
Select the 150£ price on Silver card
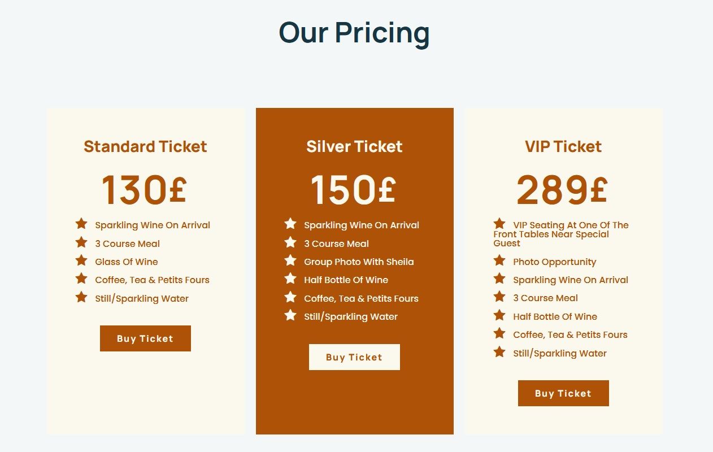tap(354, 189)
